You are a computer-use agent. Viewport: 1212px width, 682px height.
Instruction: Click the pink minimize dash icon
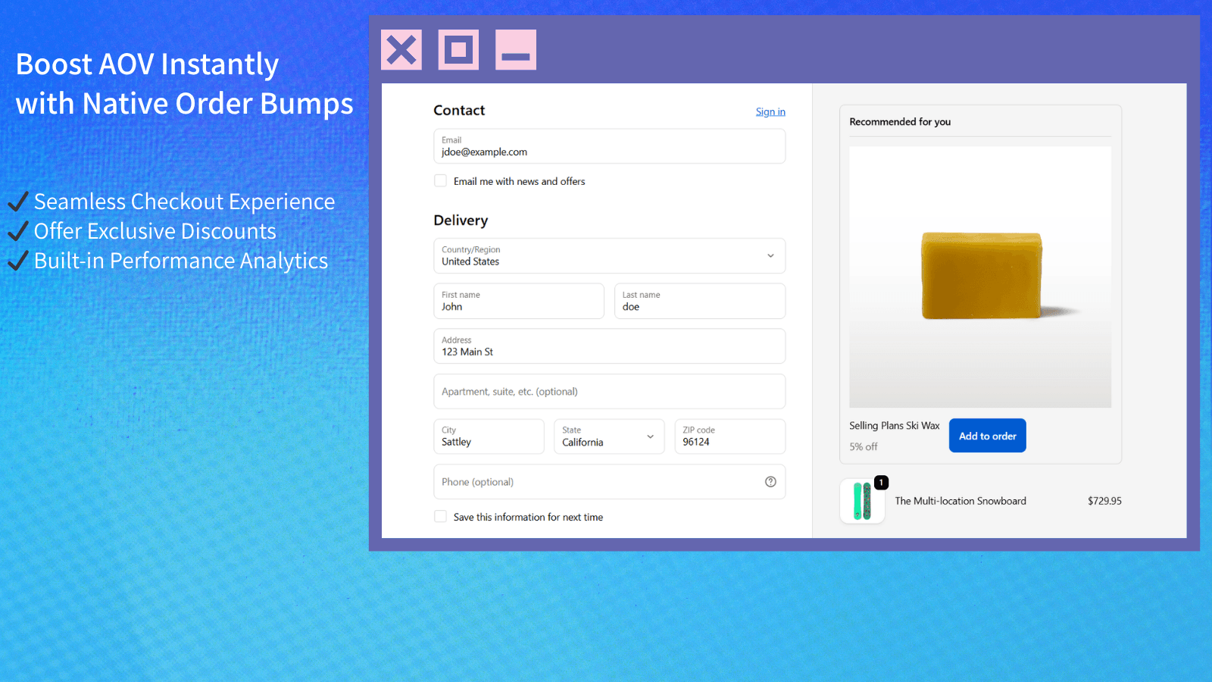516,50
